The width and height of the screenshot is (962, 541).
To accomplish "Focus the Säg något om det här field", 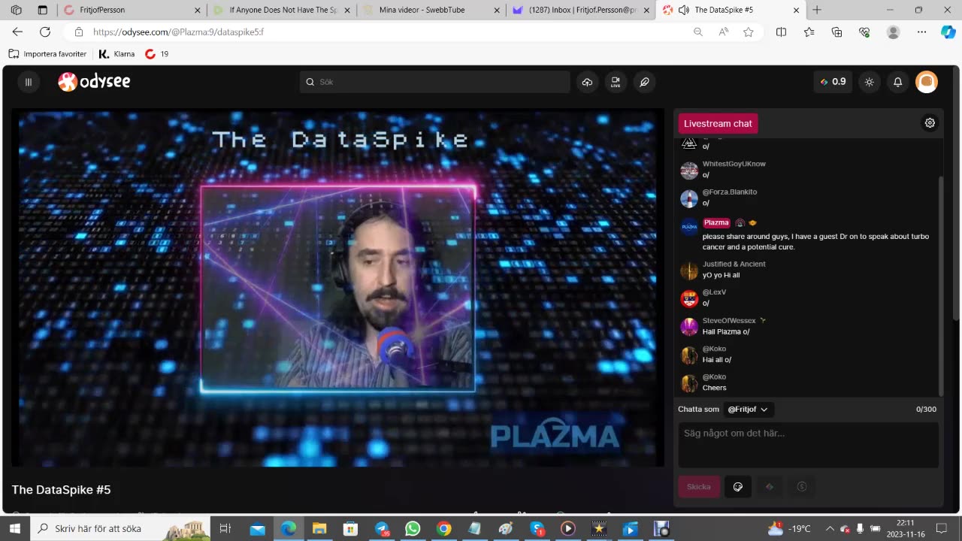I will point(808,445).
